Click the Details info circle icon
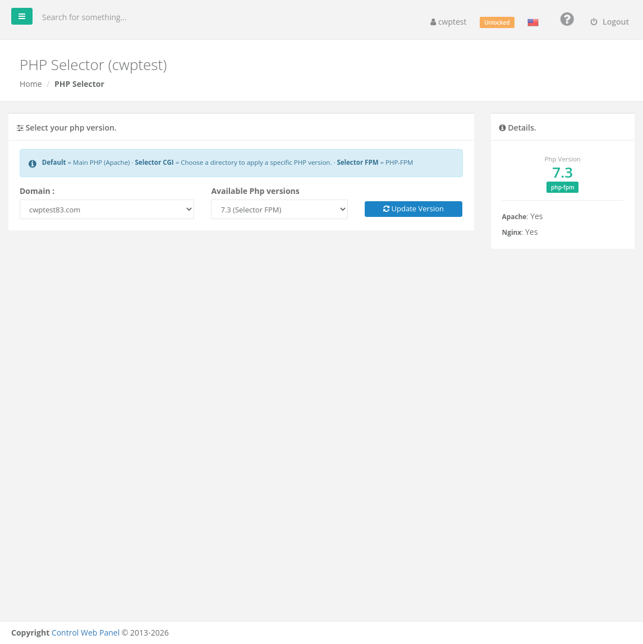The height and width of the screenshot is (644, 643). tap(502, 128)
